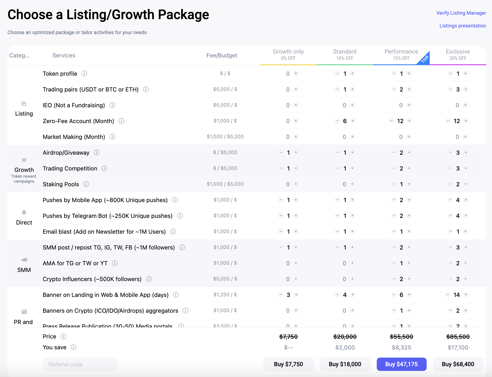Select the Listing category chart icon

coord(24,103)
